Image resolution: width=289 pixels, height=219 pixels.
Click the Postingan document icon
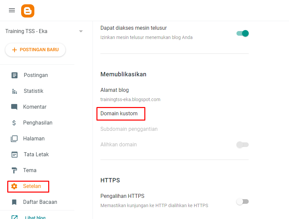(15, 75)
